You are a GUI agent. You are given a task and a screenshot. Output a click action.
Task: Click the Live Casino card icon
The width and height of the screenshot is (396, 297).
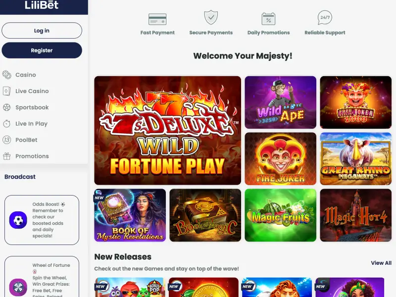pyautogui.click(x=7, y=91)
